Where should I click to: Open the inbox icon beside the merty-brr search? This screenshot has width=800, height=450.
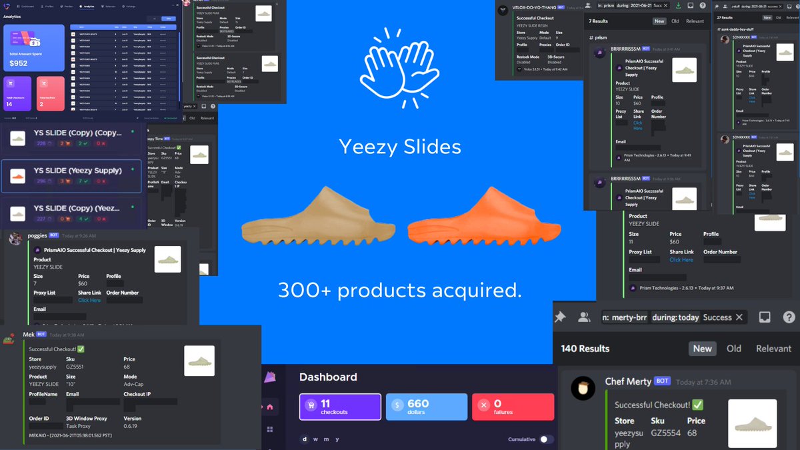(765, 317)
